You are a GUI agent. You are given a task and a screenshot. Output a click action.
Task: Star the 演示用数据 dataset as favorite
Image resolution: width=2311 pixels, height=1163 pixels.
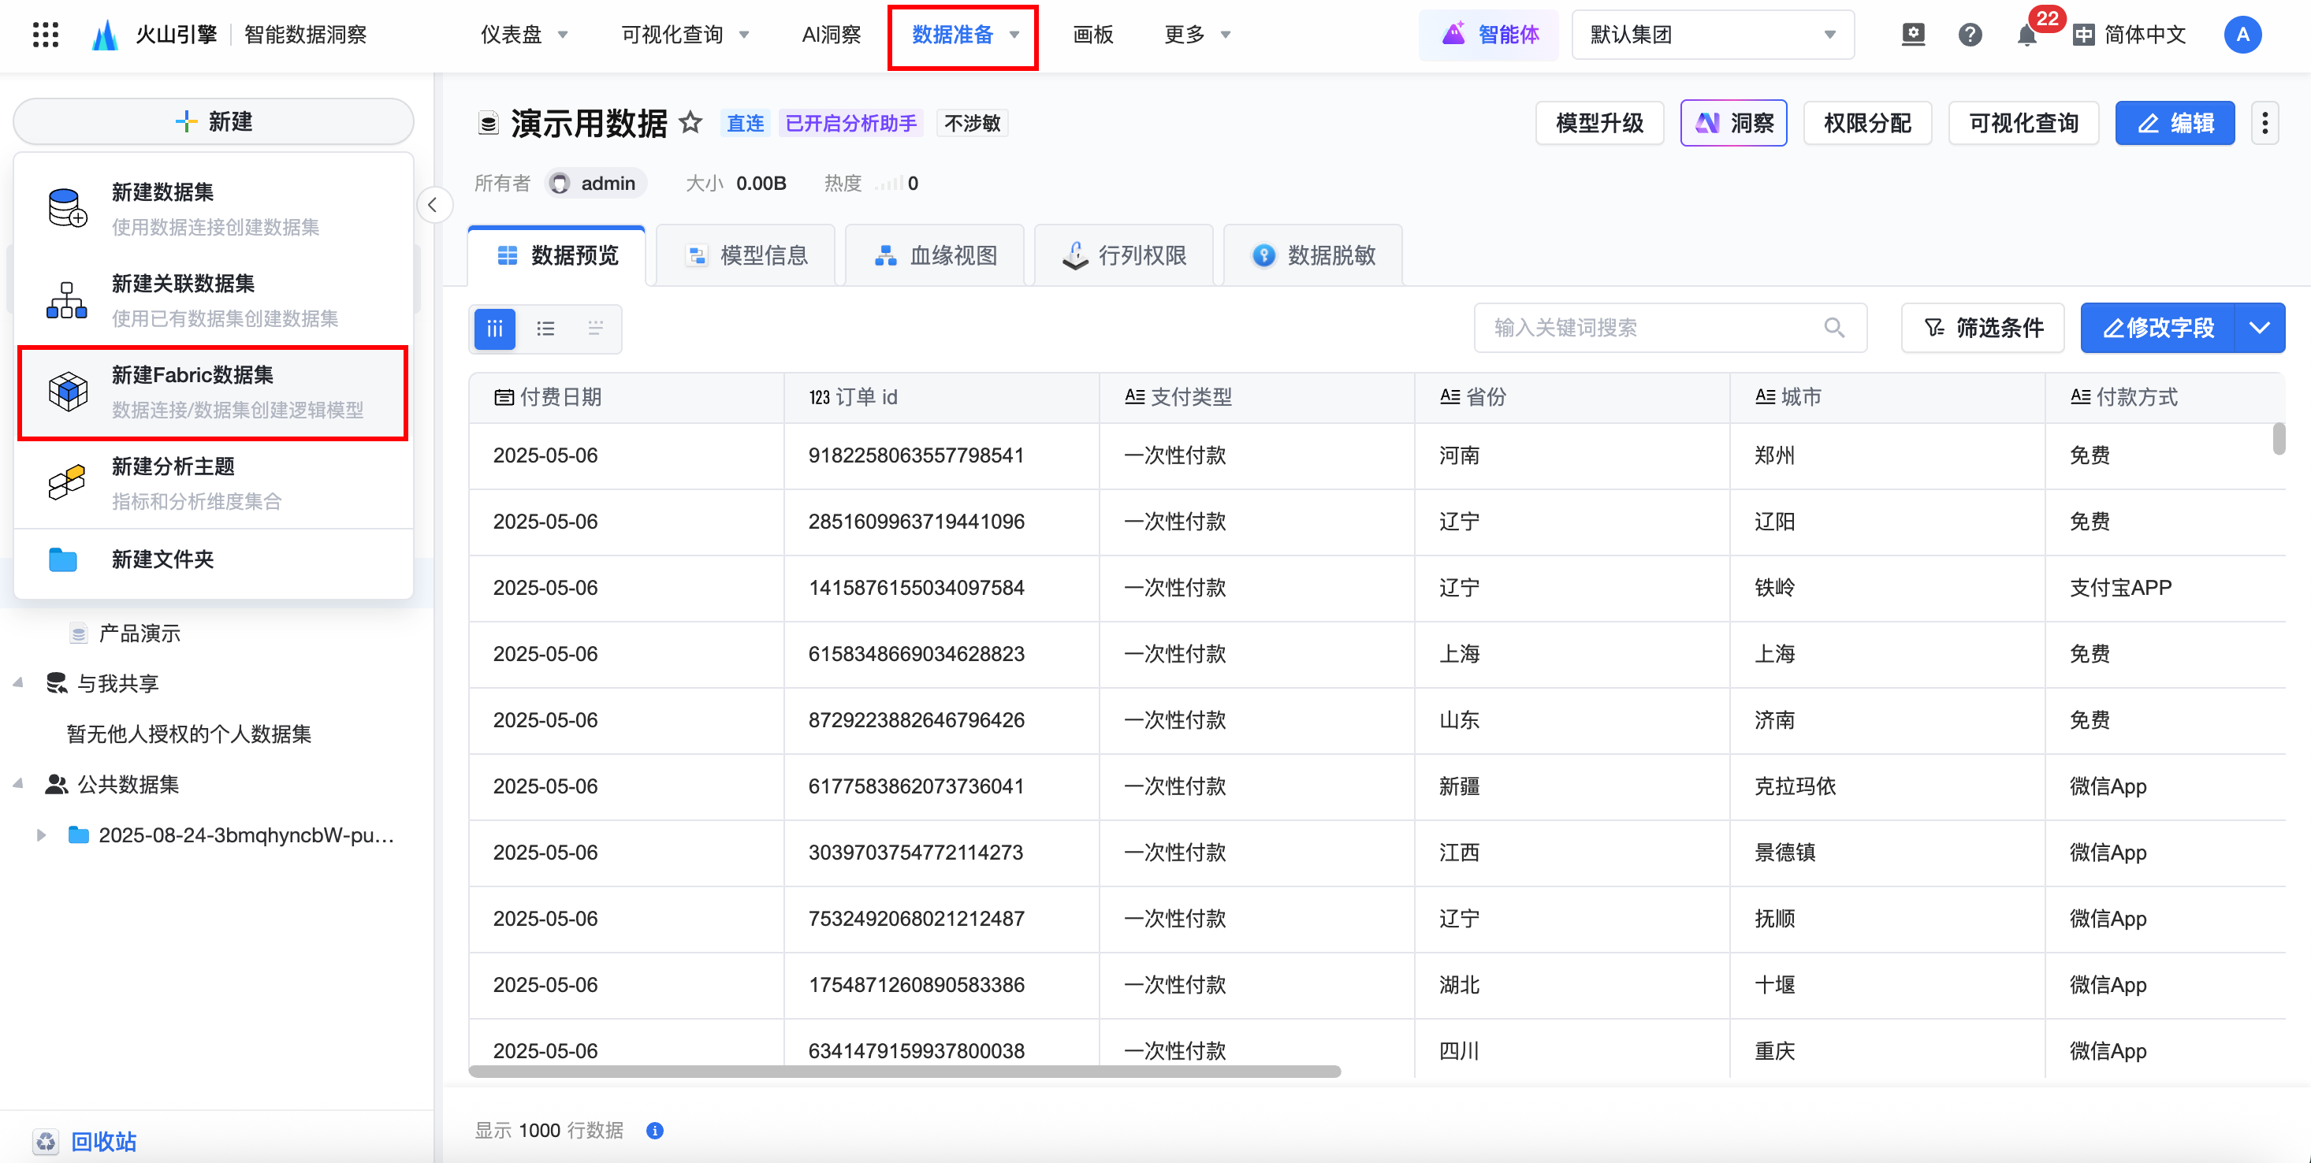pyautogui.click(x=690, y=123)
